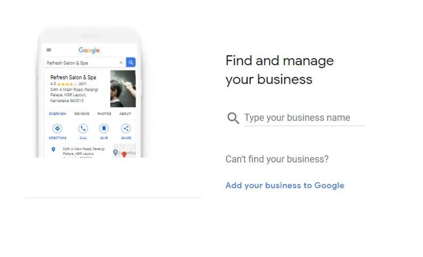Select the Overview tab in mockup
Screen dimensions: 423x257
pyautogui.click(x=58, y=114)
